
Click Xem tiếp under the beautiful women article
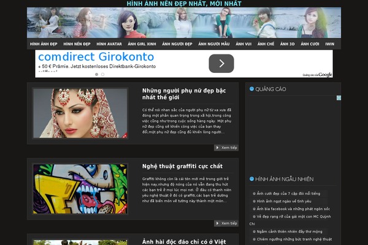click(226, 148)
